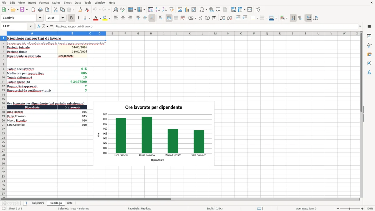Sort ascending A to Z

pyautogui.click(x=157, y=10)
